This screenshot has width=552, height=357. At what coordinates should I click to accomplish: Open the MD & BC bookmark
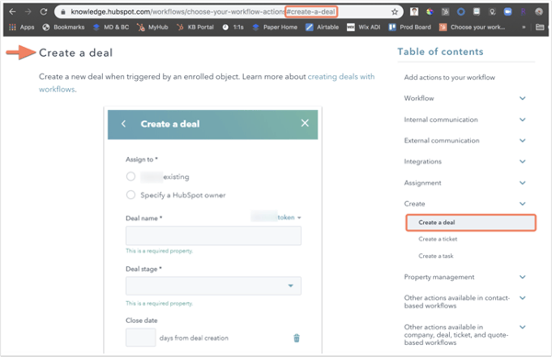[111, 27]
